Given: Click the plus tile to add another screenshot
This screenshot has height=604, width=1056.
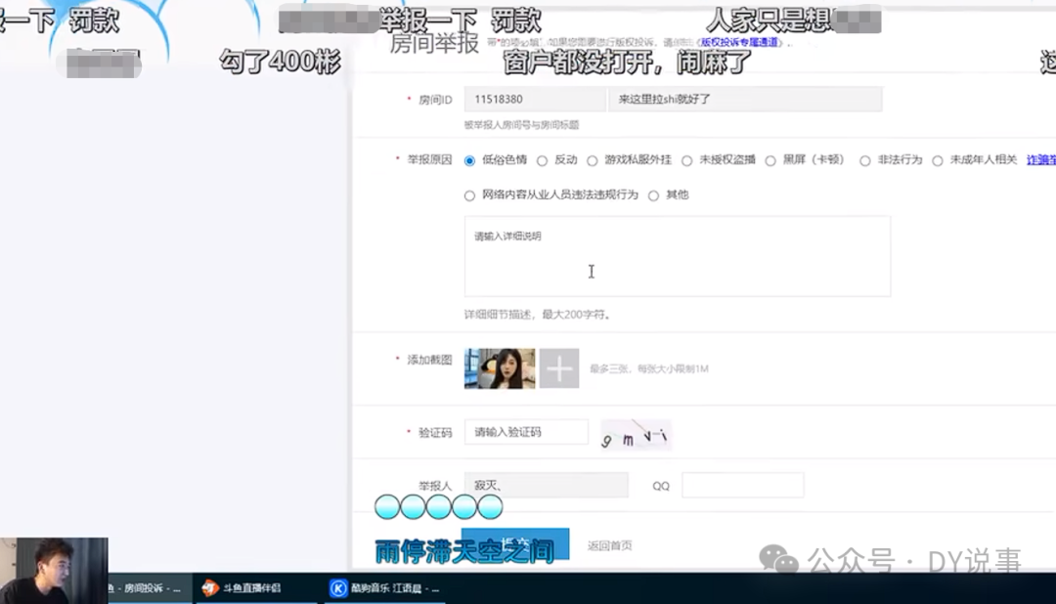Looking at the screenshot, I should click(x=559, y=368).
